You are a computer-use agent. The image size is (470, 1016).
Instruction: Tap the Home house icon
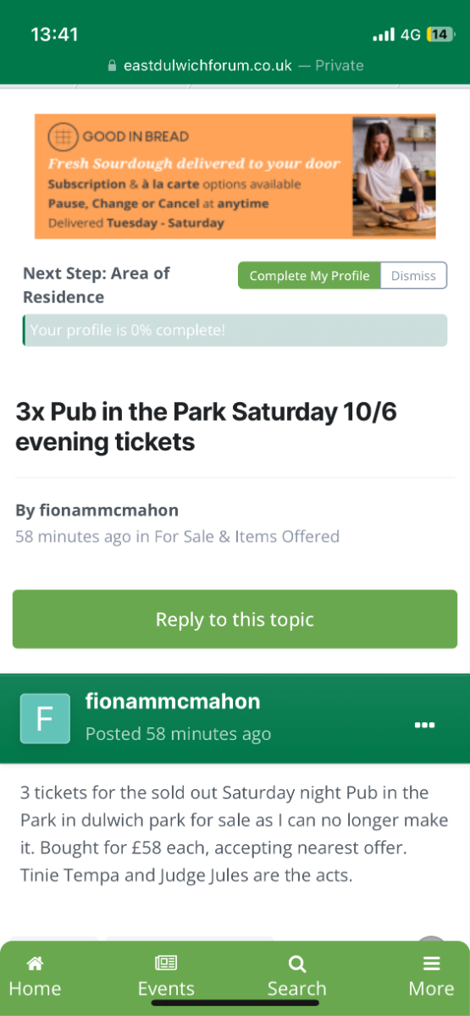(35, 963)
